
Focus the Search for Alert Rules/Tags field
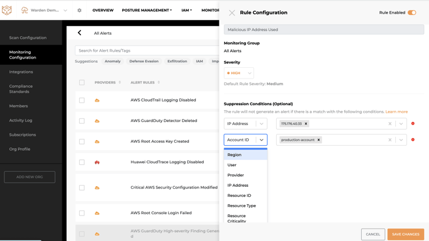tap(147, 50)
